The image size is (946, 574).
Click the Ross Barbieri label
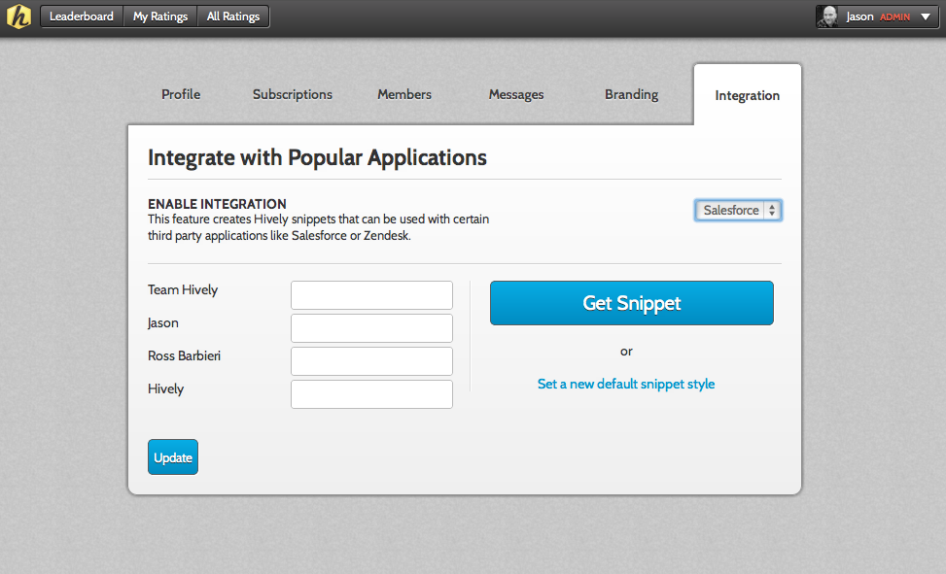(184, 355)
